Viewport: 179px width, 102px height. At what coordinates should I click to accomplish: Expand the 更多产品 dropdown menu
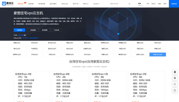pos(76,4)
